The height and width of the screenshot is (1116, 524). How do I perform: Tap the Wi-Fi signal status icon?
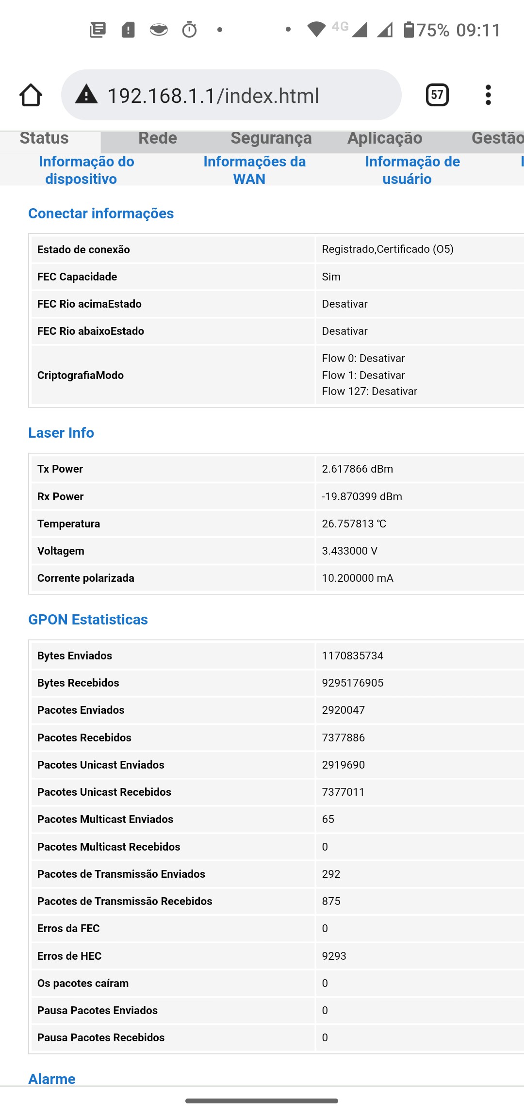[x=316, y=30]
